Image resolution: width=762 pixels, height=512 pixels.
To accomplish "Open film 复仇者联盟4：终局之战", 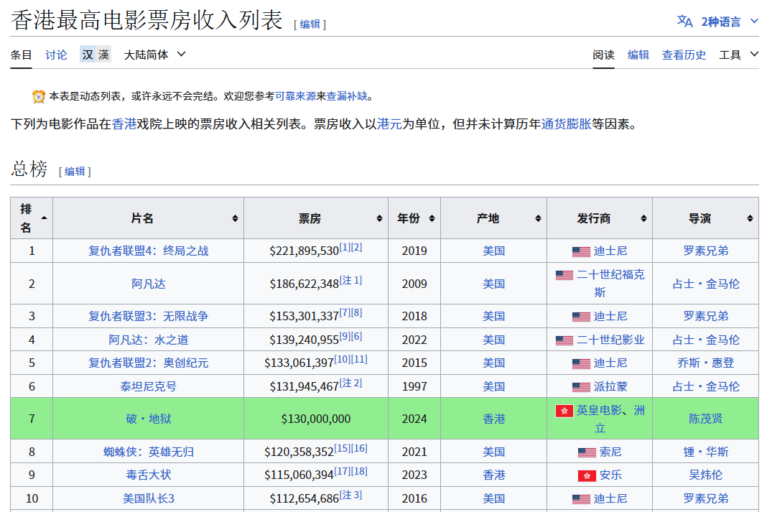I will (148, 251).
